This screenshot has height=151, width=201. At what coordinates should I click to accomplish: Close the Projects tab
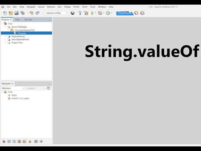(11, 20)
